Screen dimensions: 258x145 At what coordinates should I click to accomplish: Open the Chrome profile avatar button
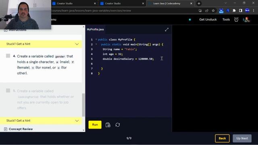[247, 10]
